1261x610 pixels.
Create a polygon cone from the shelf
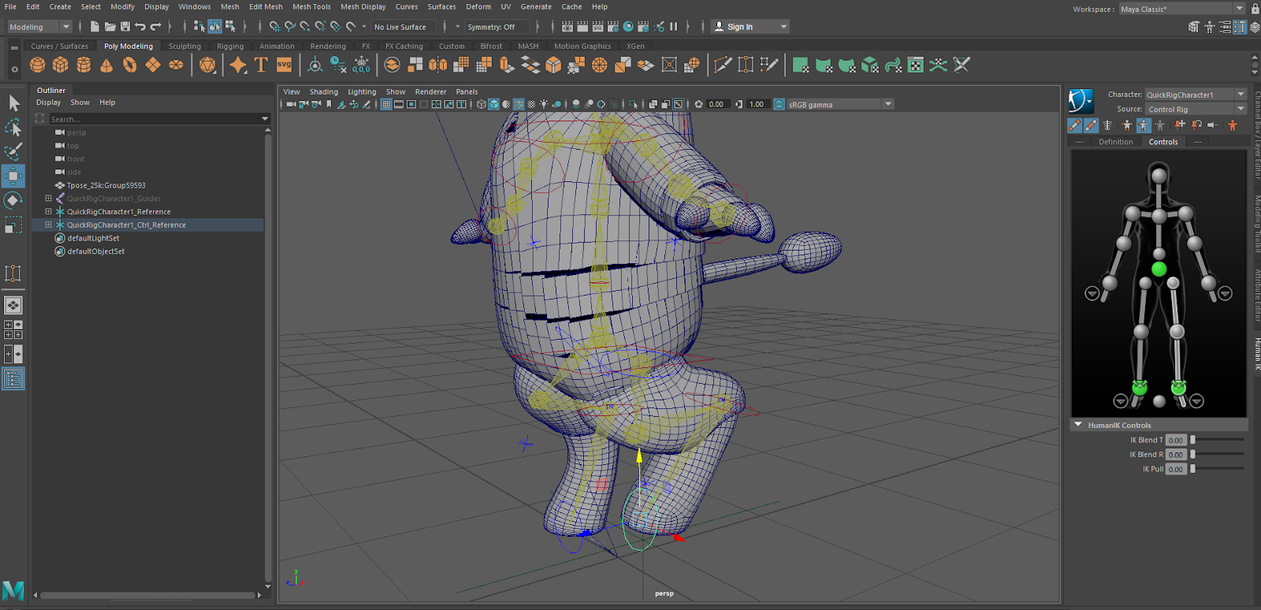(x=106, y=65)
